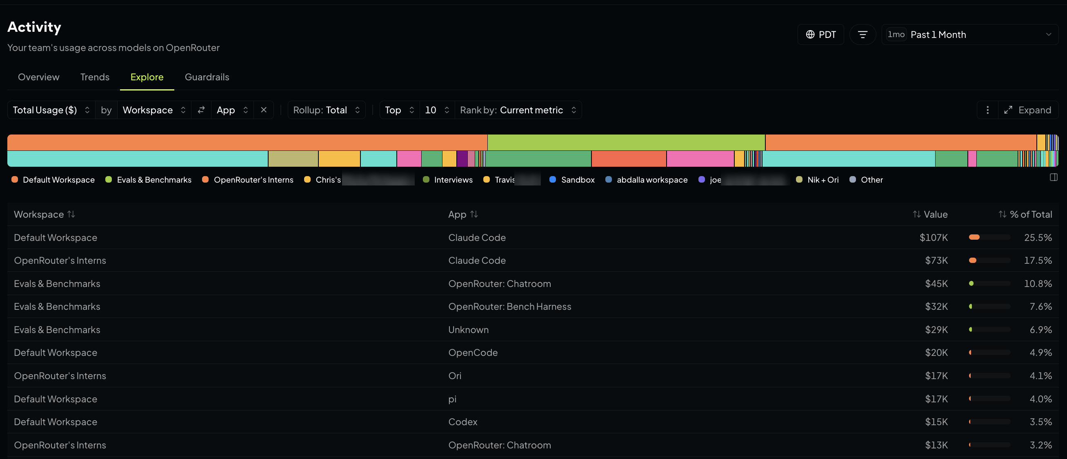Sort by Workspace column arrows

click(x=71, y=214)
